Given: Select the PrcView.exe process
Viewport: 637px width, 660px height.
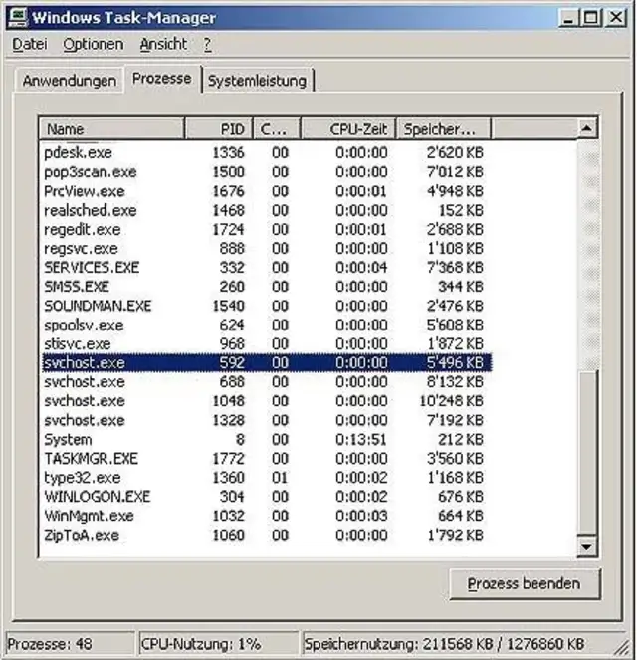Looking at the screenshot, I should 267,191.
